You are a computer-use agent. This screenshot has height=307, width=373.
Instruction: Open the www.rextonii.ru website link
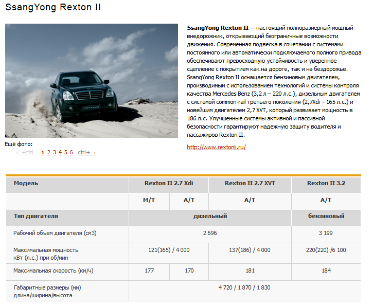click(x=216, y=147)
